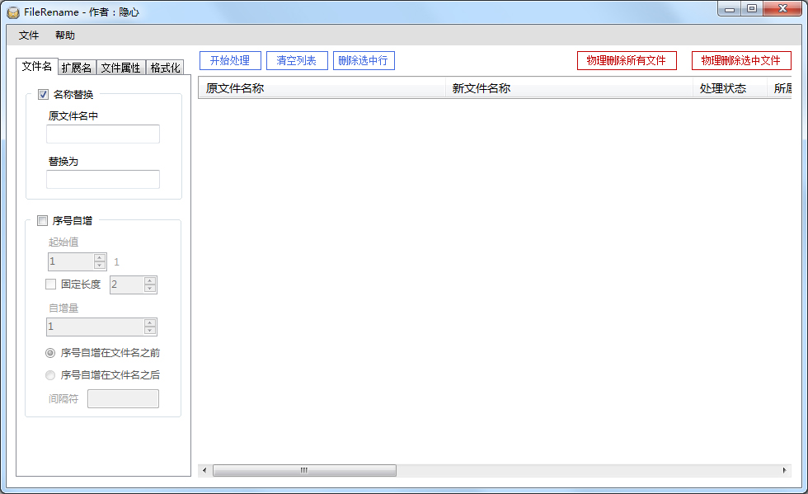Sort by 处理状态 column header

[x=730, y=88]
